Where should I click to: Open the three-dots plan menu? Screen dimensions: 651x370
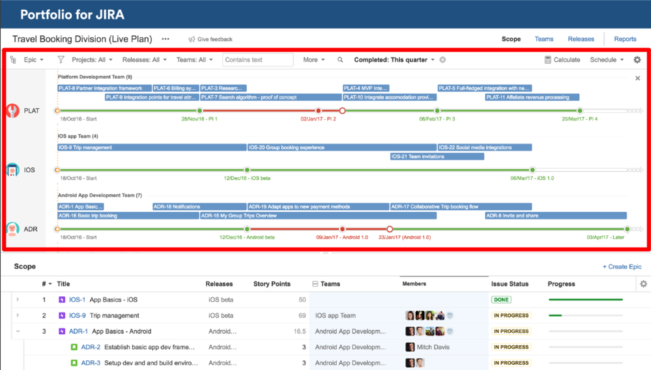pyautogui.click(x=166, y=39)
